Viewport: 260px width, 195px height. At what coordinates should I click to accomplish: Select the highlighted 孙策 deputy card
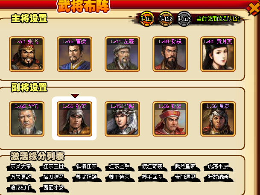click(74, 119)
